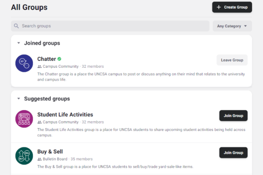The width and height of the screenshot is (263, 175).
Task: Click the Buy & Sell group icon
Action: (24, 156)
